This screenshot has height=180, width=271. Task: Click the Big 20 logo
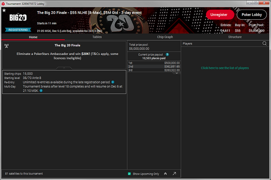(18, 17)
